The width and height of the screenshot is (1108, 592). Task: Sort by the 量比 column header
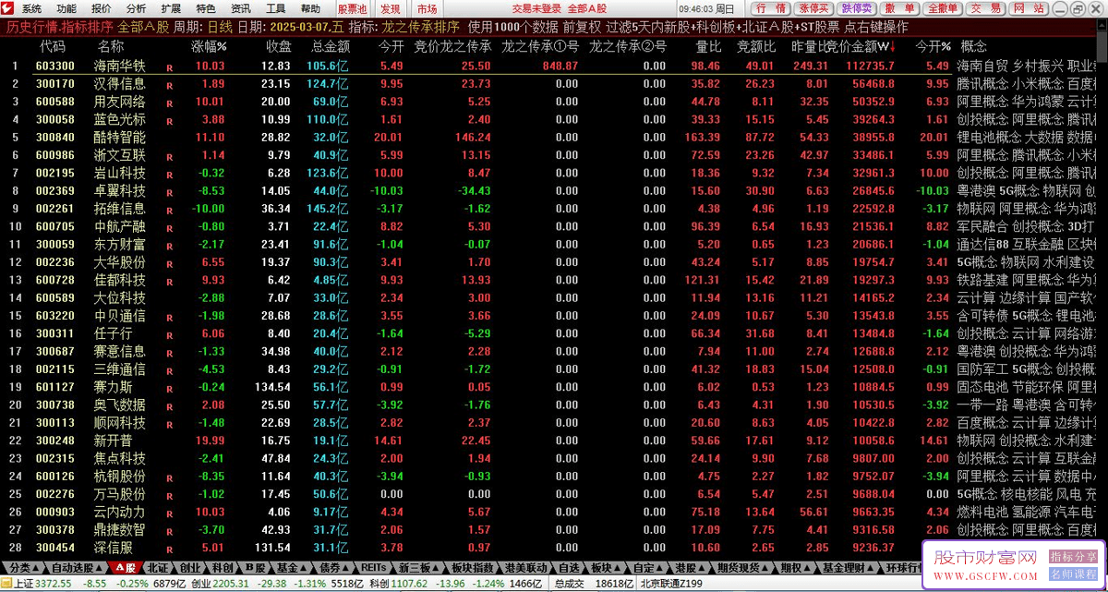tap(708, 46)
